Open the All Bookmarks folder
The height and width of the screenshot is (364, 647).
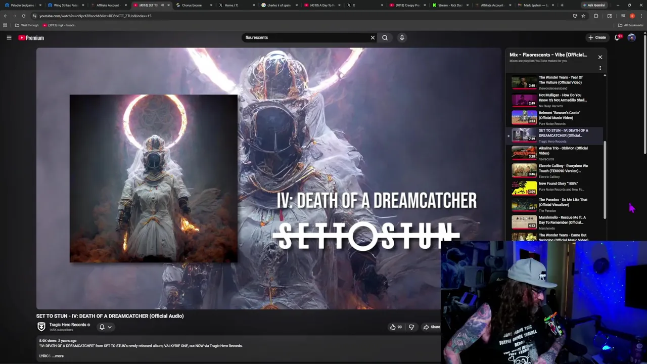[x=630, y=25]
